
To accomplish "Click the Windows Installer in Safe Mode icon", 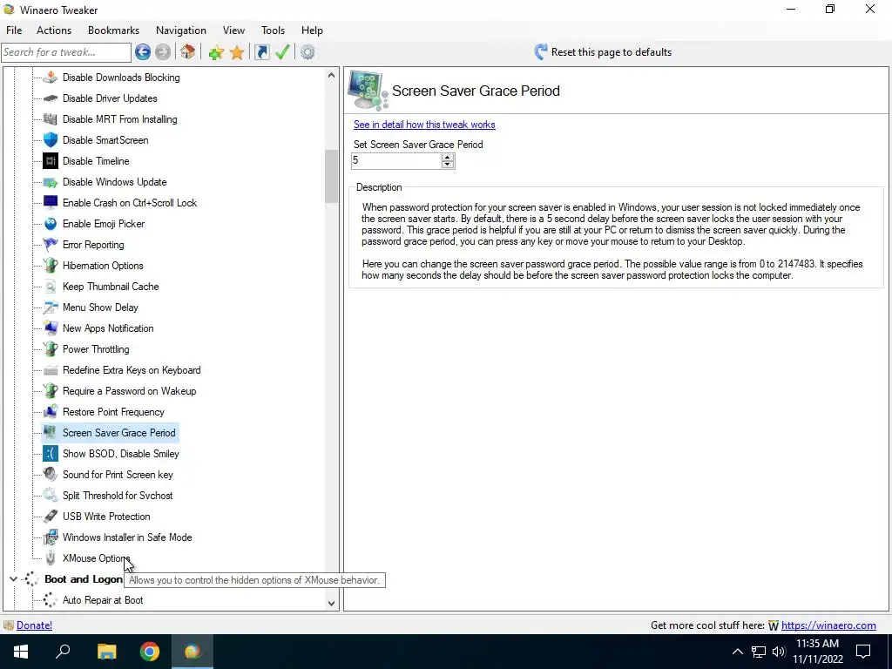I will coord(51,537).
